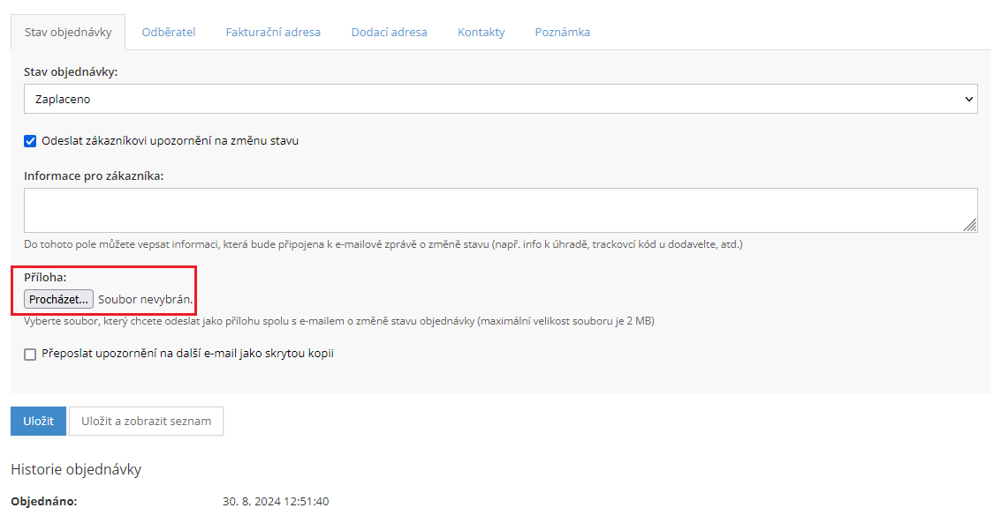Click the 'Přeposlat upozornění na další e-mail' label text
1001x523 pixels.
point(187,354)
